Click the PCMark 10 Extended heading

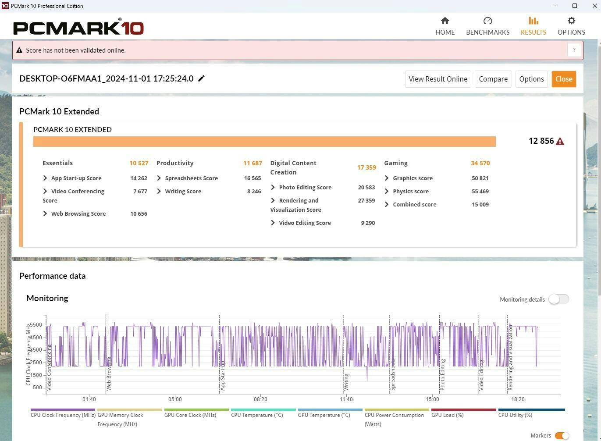tap(59, 111)
